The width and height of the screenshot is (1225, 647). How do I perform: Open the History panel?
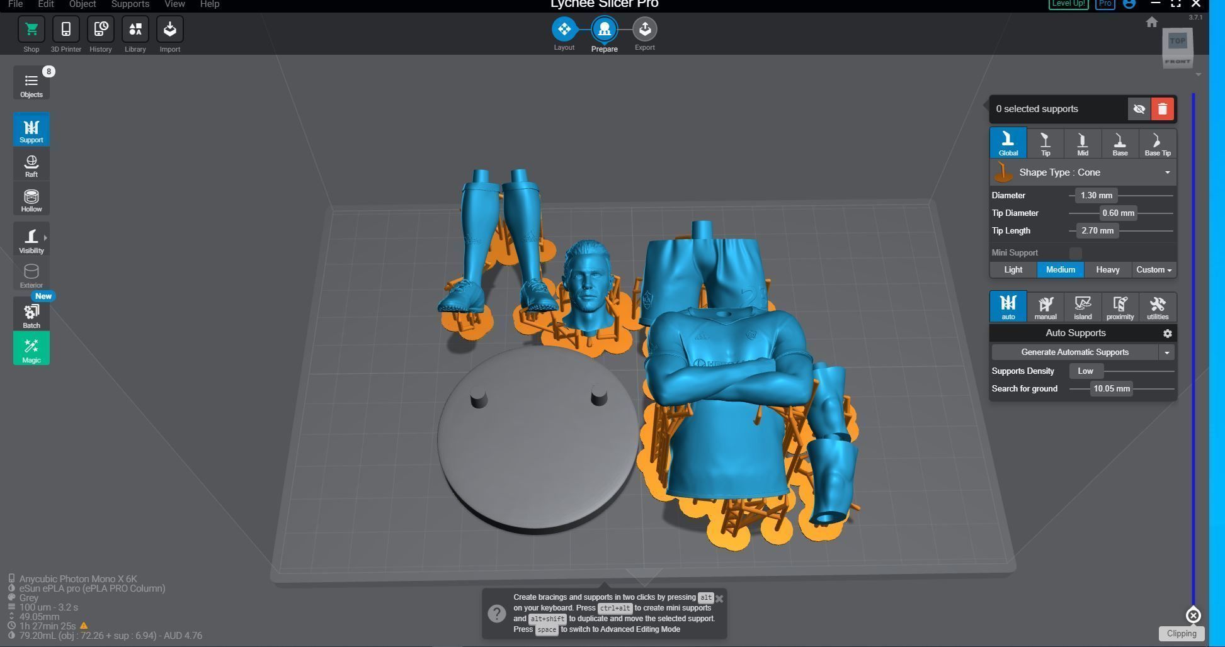click(100, 30)
